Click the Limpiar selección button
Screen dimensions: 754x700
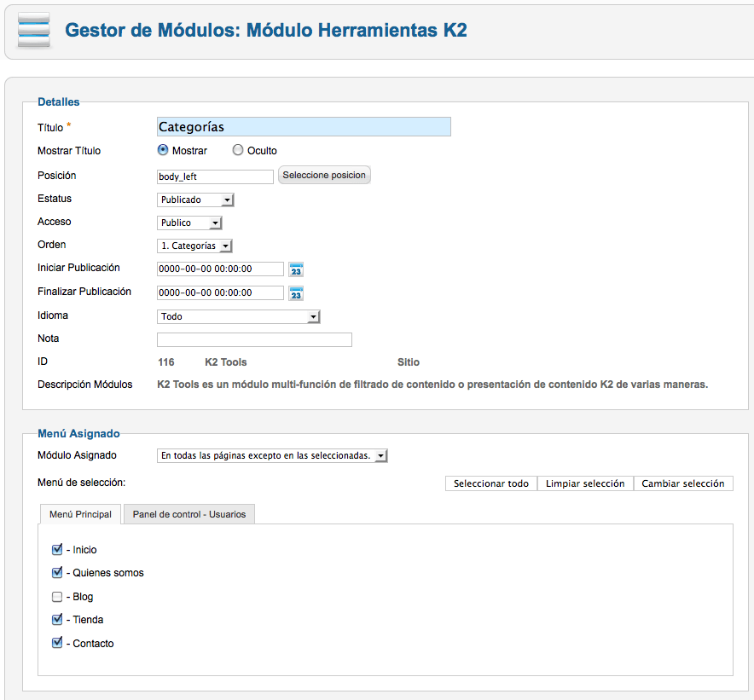(585, 483)
